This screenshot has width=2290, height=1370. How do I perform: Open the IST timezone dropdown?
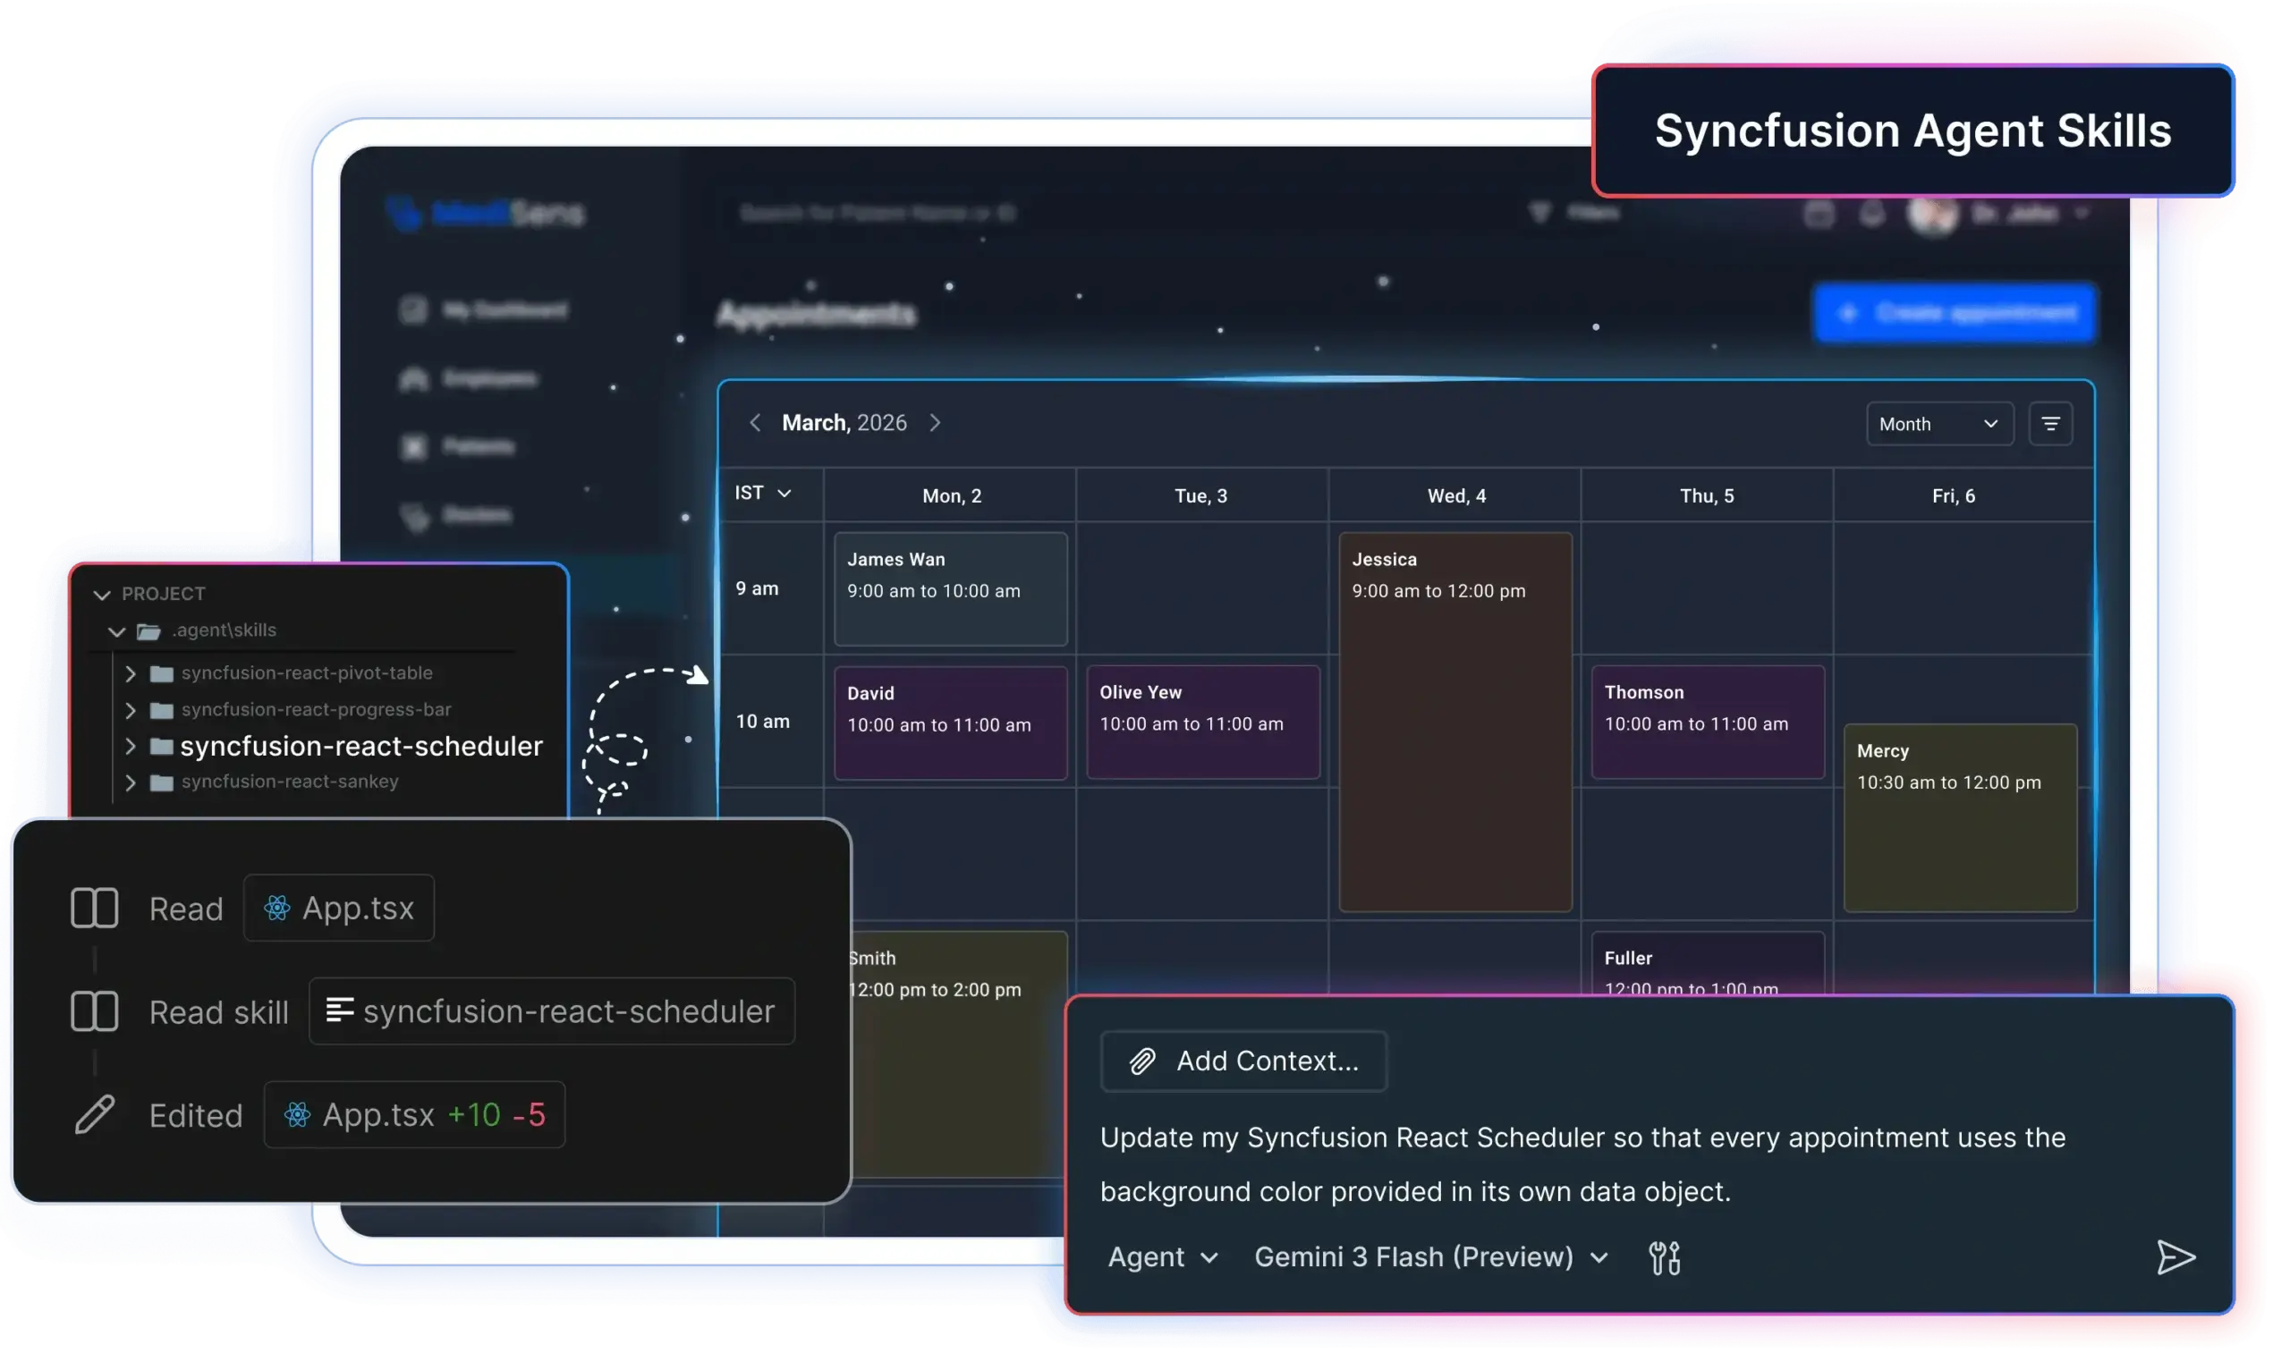pyautogui.click(x=763, y=493)
